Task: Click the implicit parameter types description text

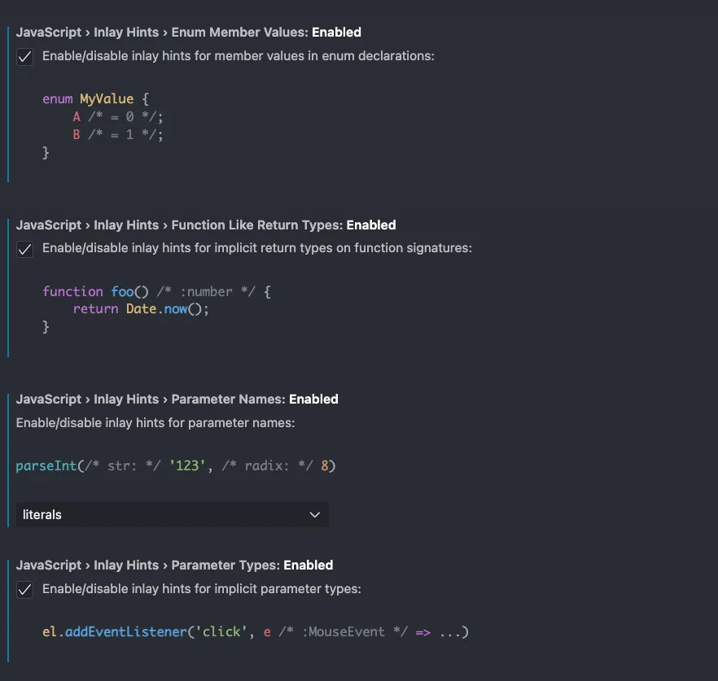Action: point(202,588)
